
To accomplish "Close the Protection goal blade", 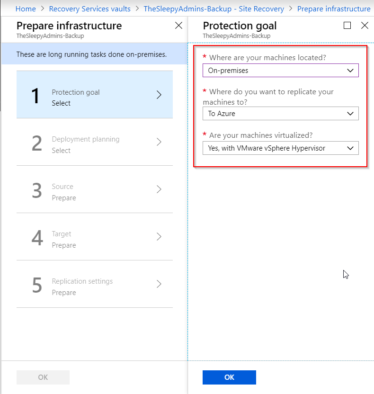I will [365, 26].
